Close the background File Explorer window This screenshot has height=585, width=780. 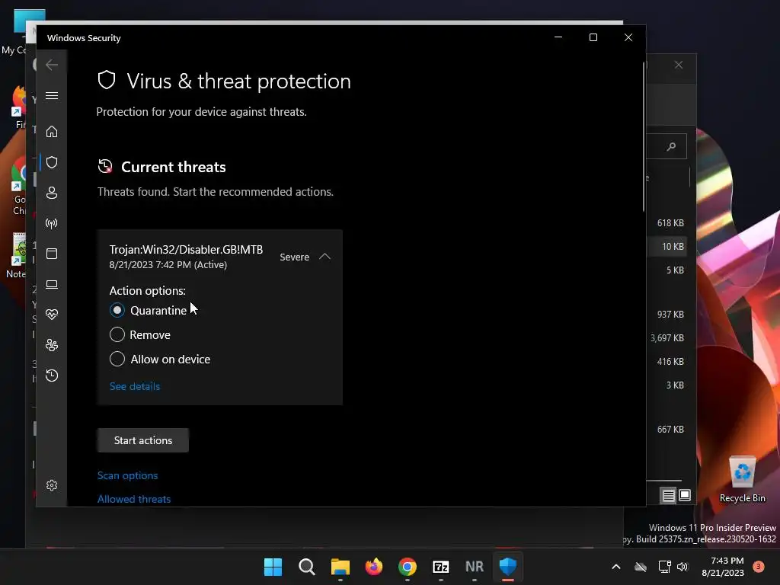pyautogui.click(x=679, y=66)
